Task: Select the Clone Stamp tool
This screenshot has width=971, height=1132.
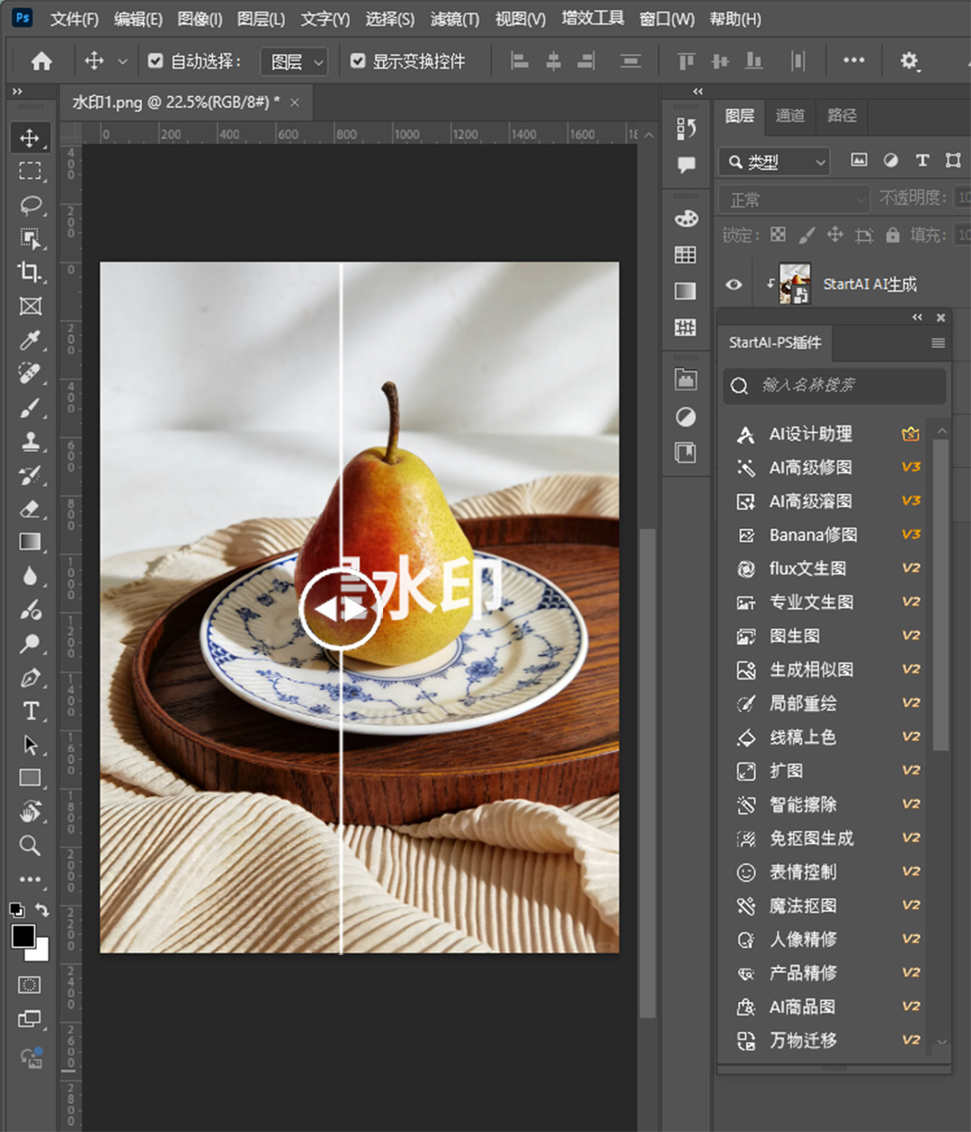Action: tap(31, 441)
